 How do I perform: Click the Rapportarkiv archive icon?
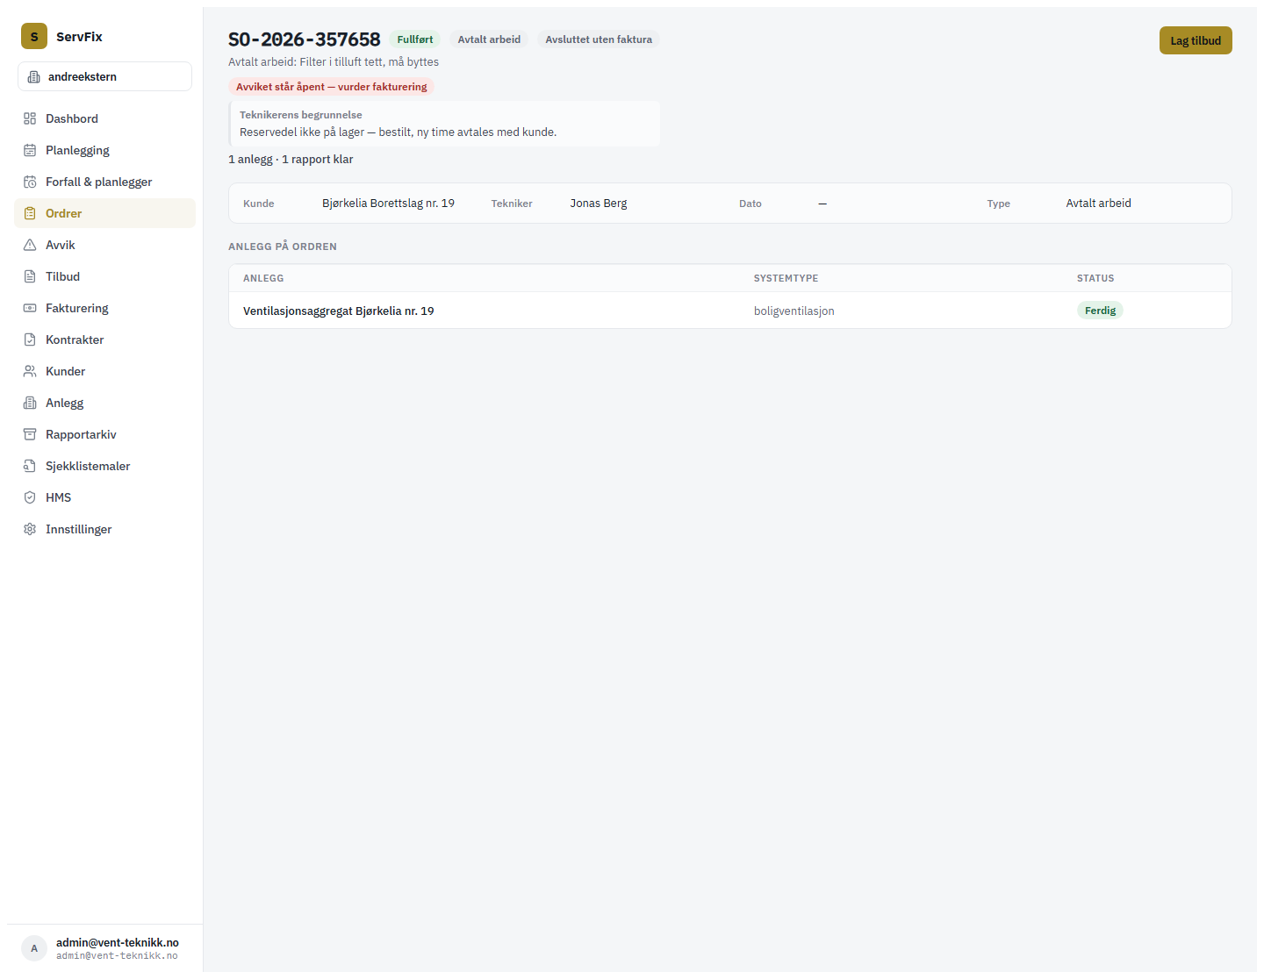(30, 434)
